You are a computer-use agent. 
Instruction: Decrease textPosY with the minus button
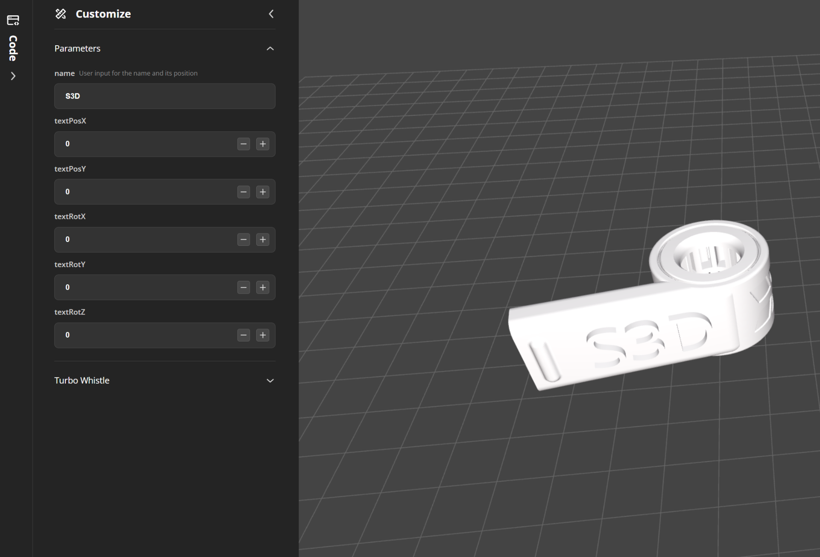(x=243, y=192)
